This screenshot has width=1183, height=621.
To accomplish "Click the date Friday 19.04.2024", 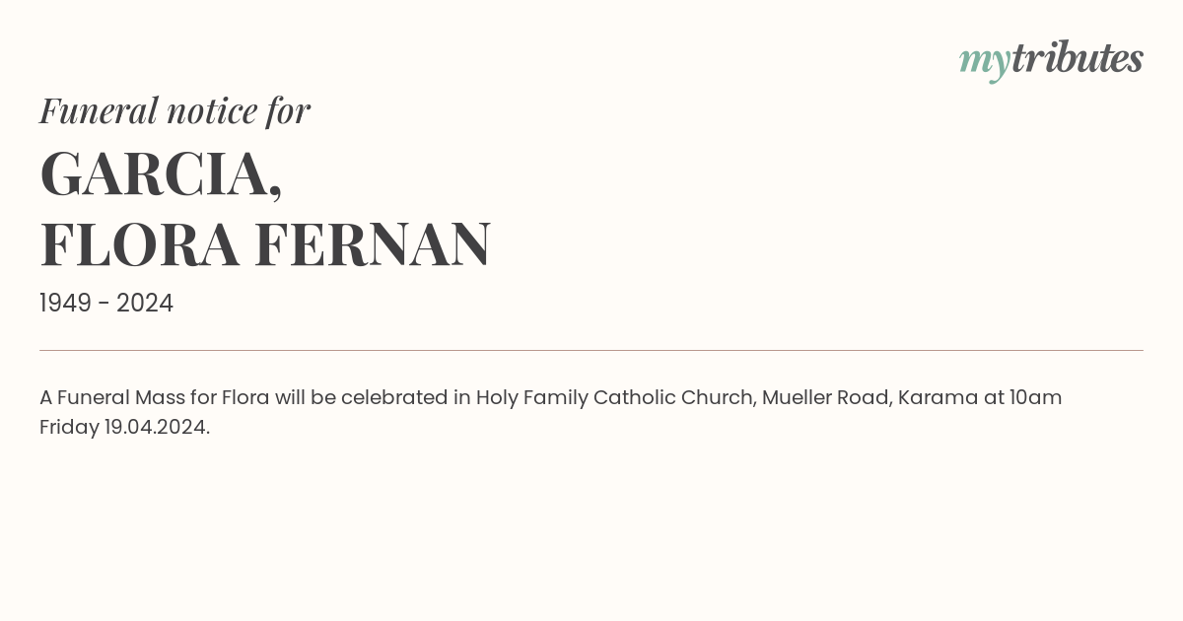I will point(124,428).
